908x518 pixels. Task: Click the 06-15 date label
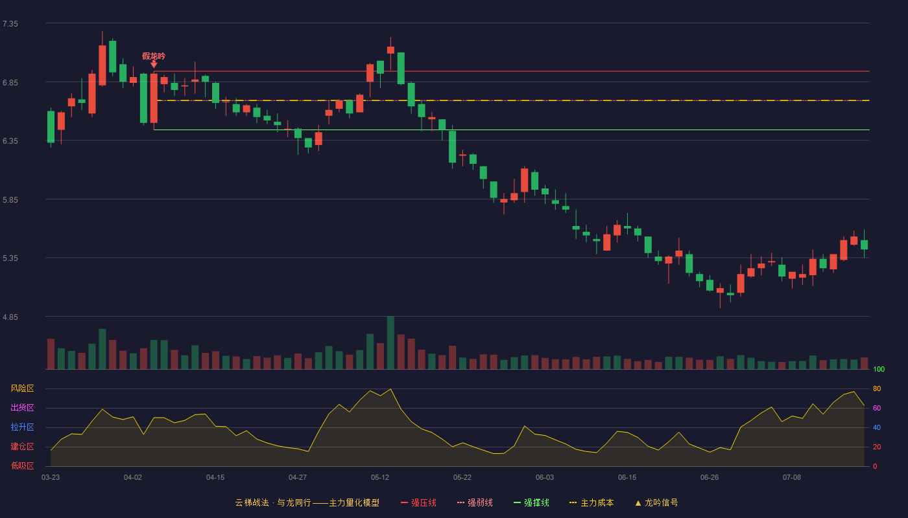point(627,477)
